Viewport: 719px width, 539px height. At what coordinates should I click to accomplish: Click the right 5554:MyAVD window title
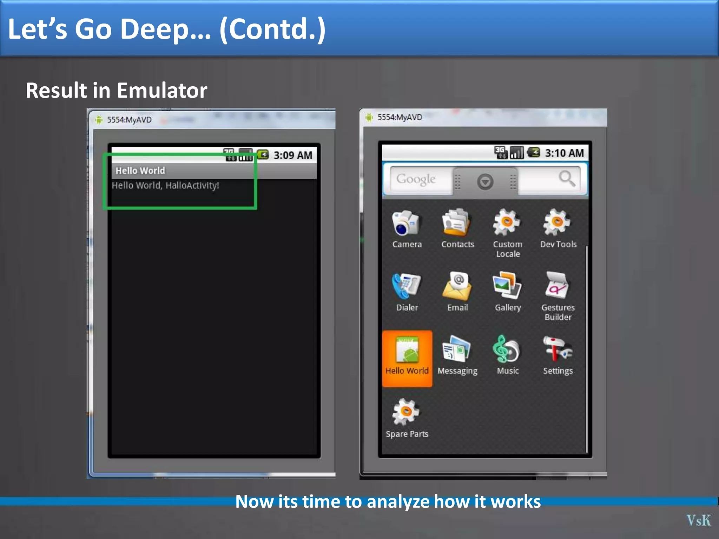pyautogui.click(x=400, y=117)
